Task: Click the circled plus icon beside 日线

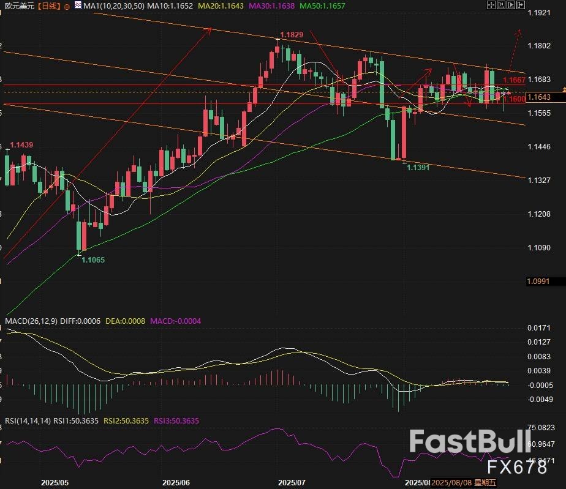Action: 66,7
